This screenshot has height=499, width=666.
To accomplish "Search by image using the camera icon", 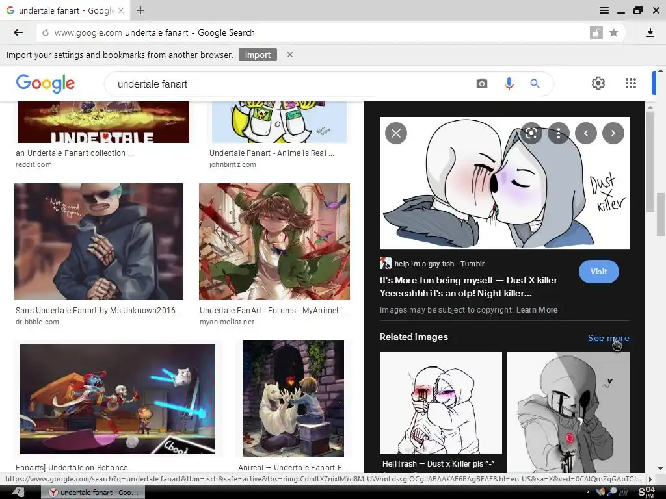I will [482, 84].
